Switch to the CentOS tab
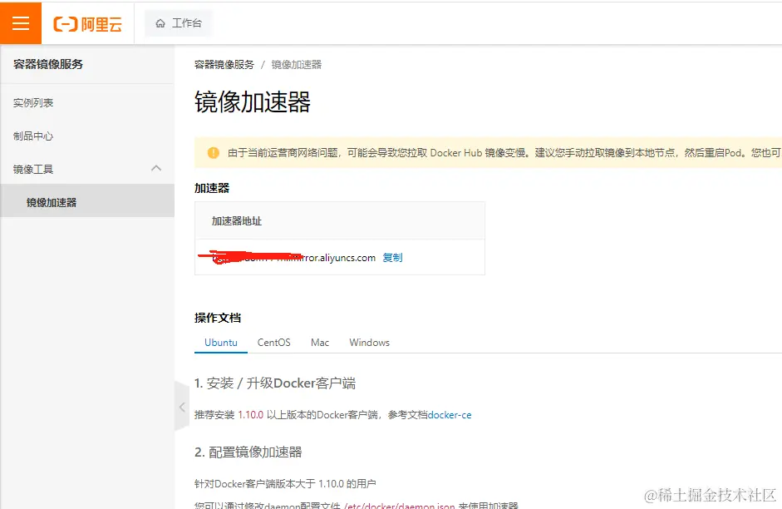The image size is (782, 509). (x=273, y=343)
